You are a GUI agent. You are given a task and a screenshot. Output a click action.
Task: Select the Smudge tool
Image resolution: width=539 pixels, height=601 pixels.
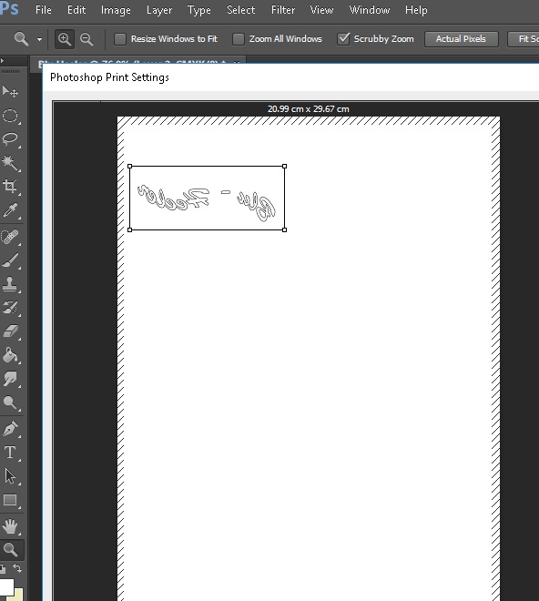click(x=10, y=379)
